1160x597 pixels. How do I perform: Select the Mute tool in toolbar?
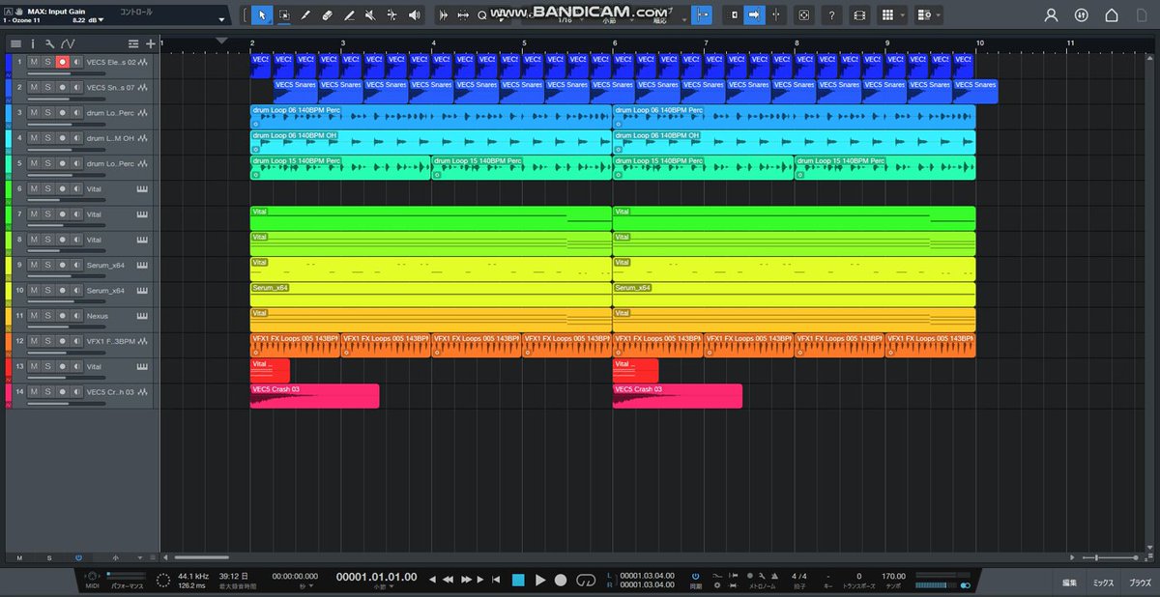pyautogui.click(x=370, y=15)
